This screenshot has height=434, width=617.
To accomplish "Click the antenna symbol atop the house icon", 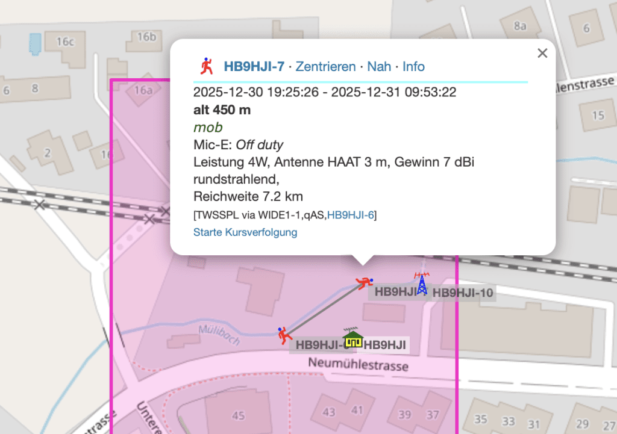I will tap(351, 329).
